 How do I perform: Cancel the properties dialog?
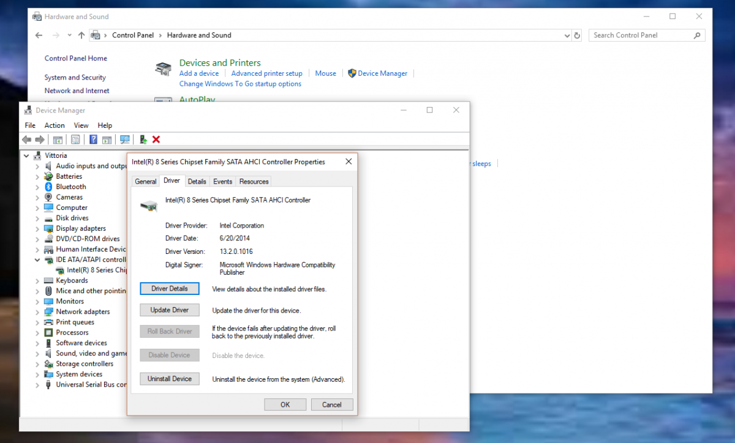[332, 404]
